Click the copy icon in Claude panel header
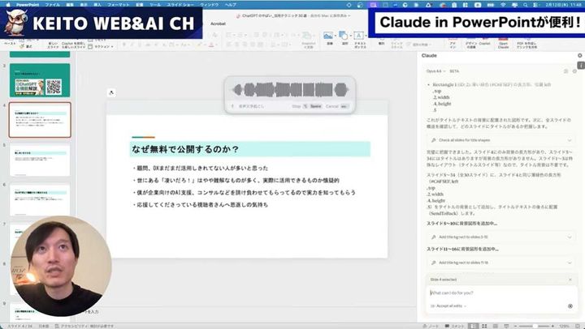The height and width of the screenshot is (329, 585). click(x=566, y=71)
